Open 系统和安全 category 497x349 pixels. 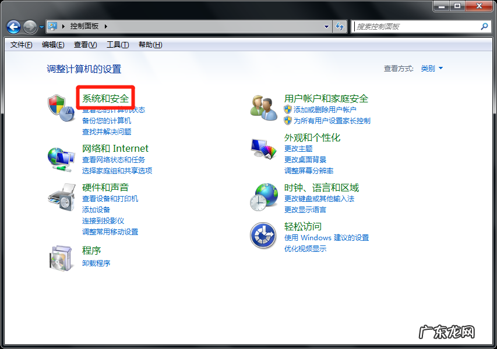(105, 98)
